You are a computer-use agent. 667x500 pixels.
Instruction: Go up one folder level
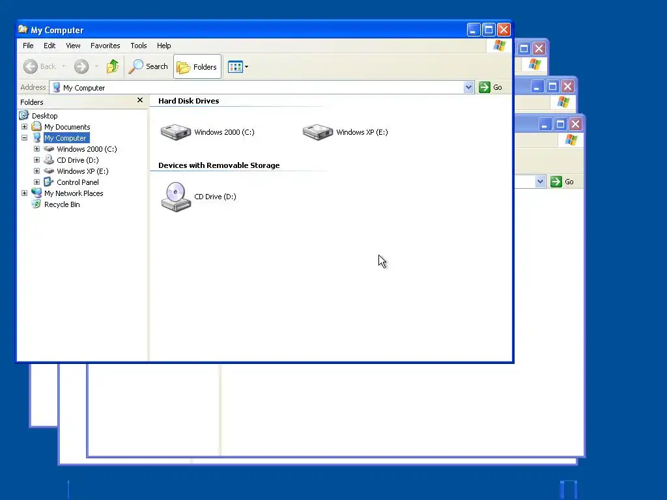113,66
